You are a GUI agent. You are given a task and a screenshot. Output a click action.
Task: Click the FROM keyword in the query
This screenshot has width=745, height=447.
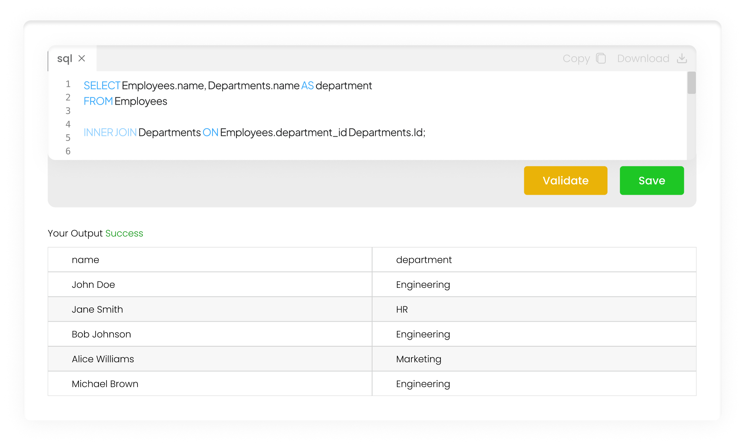98,101
